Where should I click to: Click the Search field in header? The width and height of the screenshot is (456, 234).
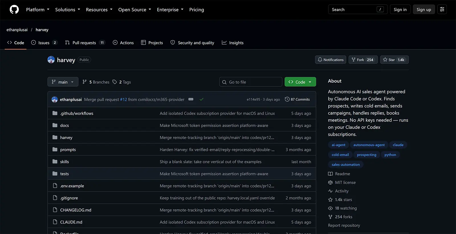358,9
